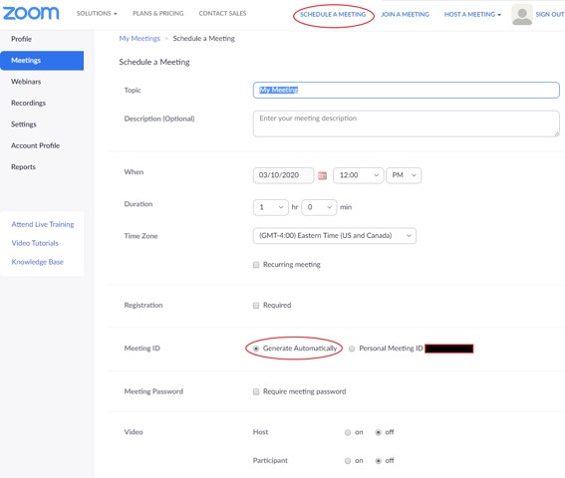Open the Solutions menu
The width and height of the screenshot is (565, 478).
tap(97, 13)
